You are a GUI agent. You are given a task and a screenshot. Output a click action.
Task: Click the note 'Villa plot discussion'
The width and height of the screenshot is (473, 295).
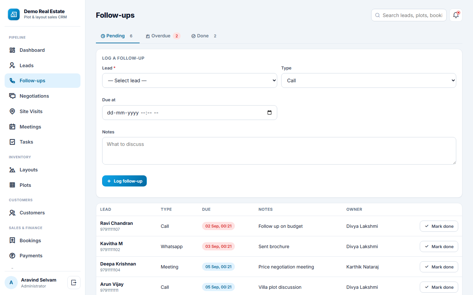click(x=280, y=287)
